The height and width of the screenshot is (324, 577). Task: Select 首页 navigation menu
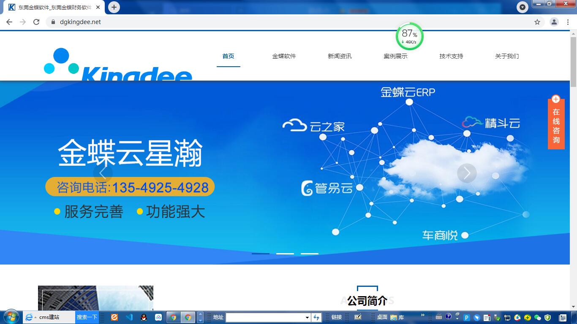229,56
